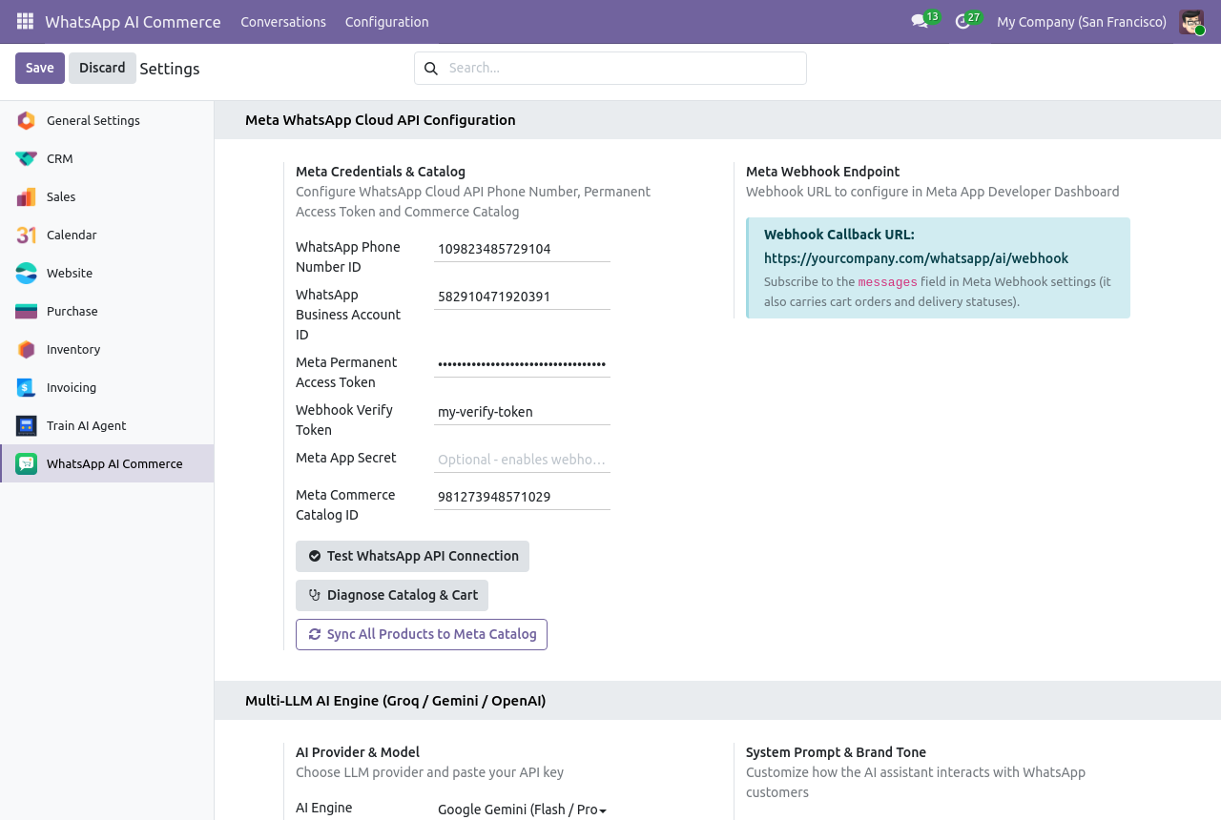Focus the settings Search field
The width and height of the screenshot is (1221, 820).
(625, 68)
